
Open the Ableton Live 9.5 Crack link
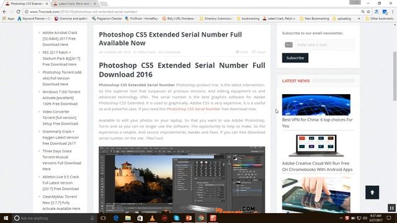pyautogui.click(x=61, y=183)
